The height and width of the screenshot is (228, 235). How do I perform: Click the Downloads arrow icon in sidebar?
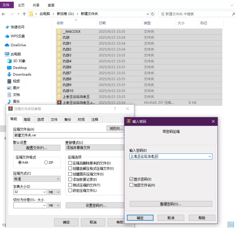click(x=9, y=75)
